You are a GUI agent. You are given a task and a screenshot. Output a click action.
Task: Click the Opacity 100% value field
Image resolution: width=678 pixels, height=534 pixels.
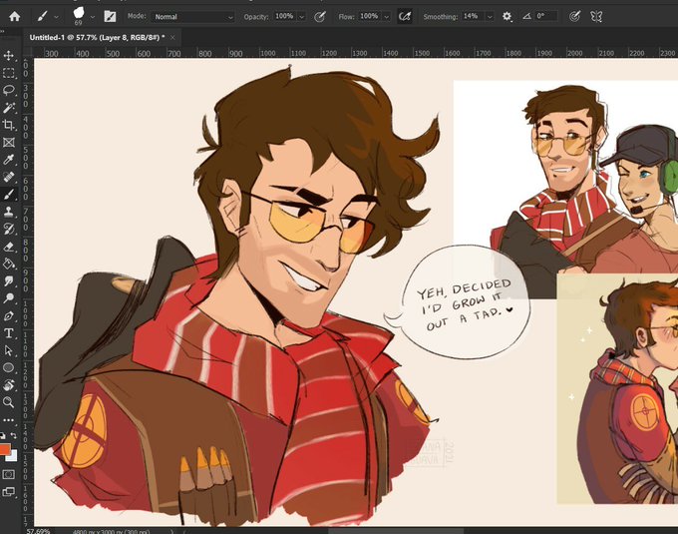click(284, 16)
